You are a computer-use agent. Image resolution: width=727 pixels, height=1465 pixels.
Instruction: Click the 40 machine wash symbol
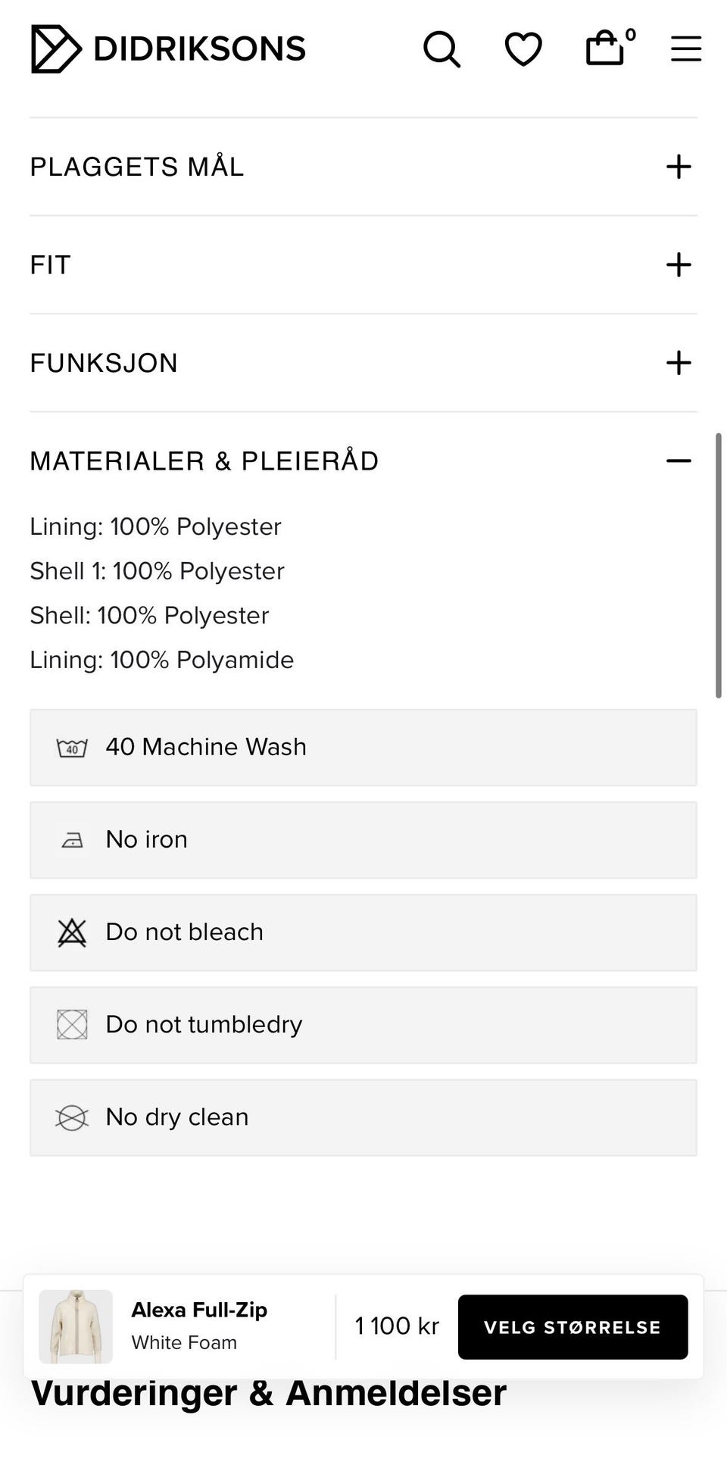point(72,748)
